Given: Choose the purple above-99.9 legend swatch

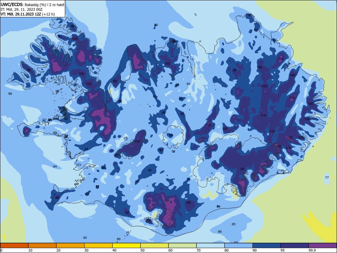Looking at the screenshot, I should (323, 246).
